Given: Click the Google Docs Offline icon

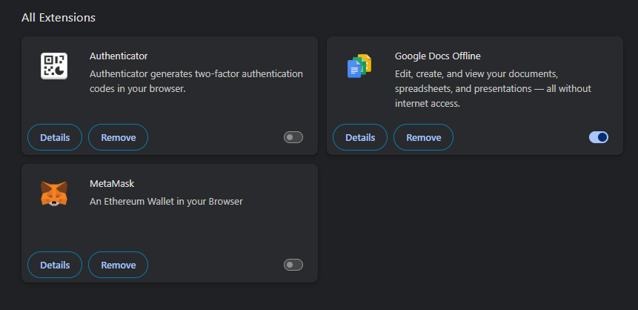Looking at the screenshot, I should pyautogui.click(x=359, y=66).
